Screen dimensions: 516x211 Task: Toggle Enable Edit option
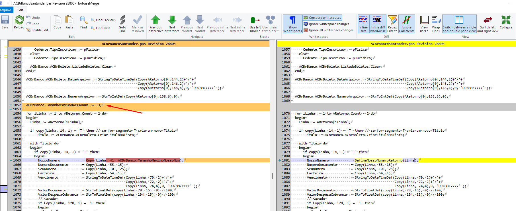[37, 30]
